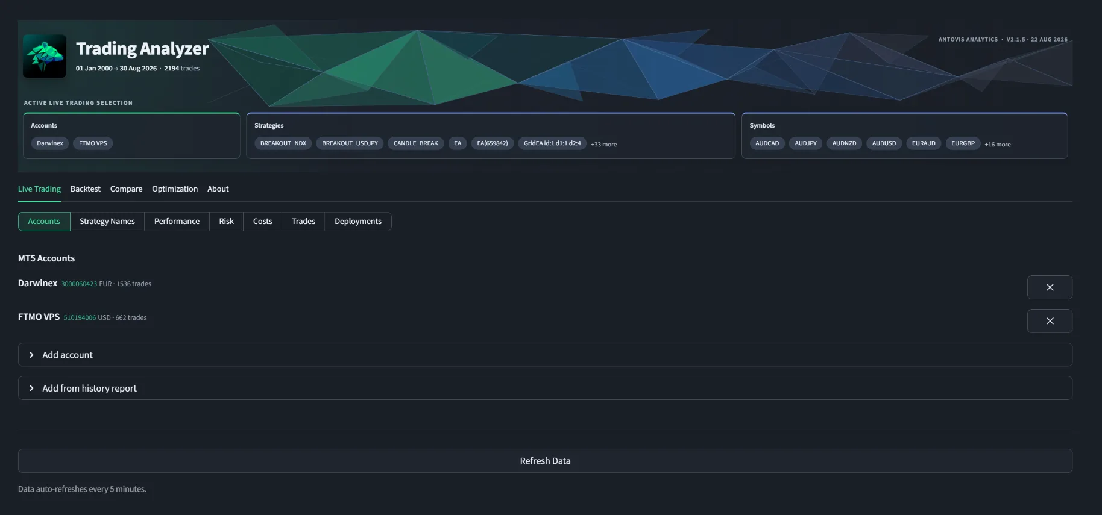Click the FTMO VPS account chip

[93, 143]
